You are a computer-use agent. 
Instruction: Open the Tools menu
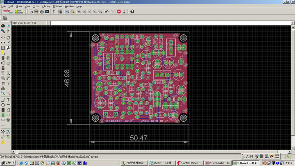36,7
